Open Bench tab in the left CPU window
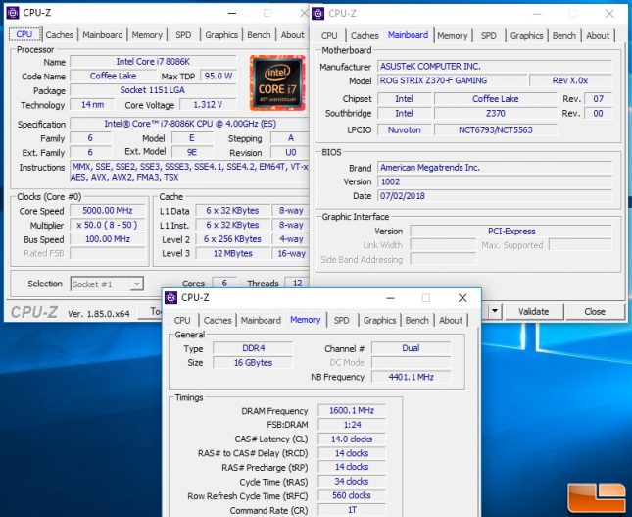Viewport: 632px width, 517px height. [259, 35]
